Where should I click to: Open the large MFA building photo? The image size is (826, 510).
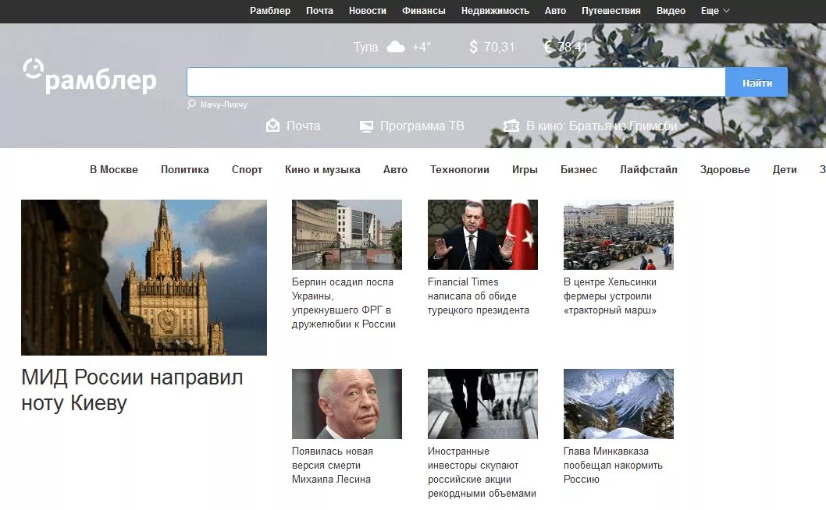coord(144,278)
